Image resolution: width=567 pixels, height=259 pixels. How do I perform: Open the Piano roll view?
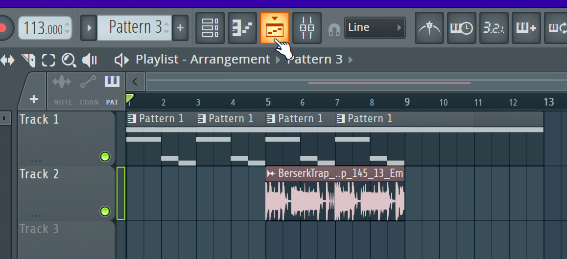[242, 28]
